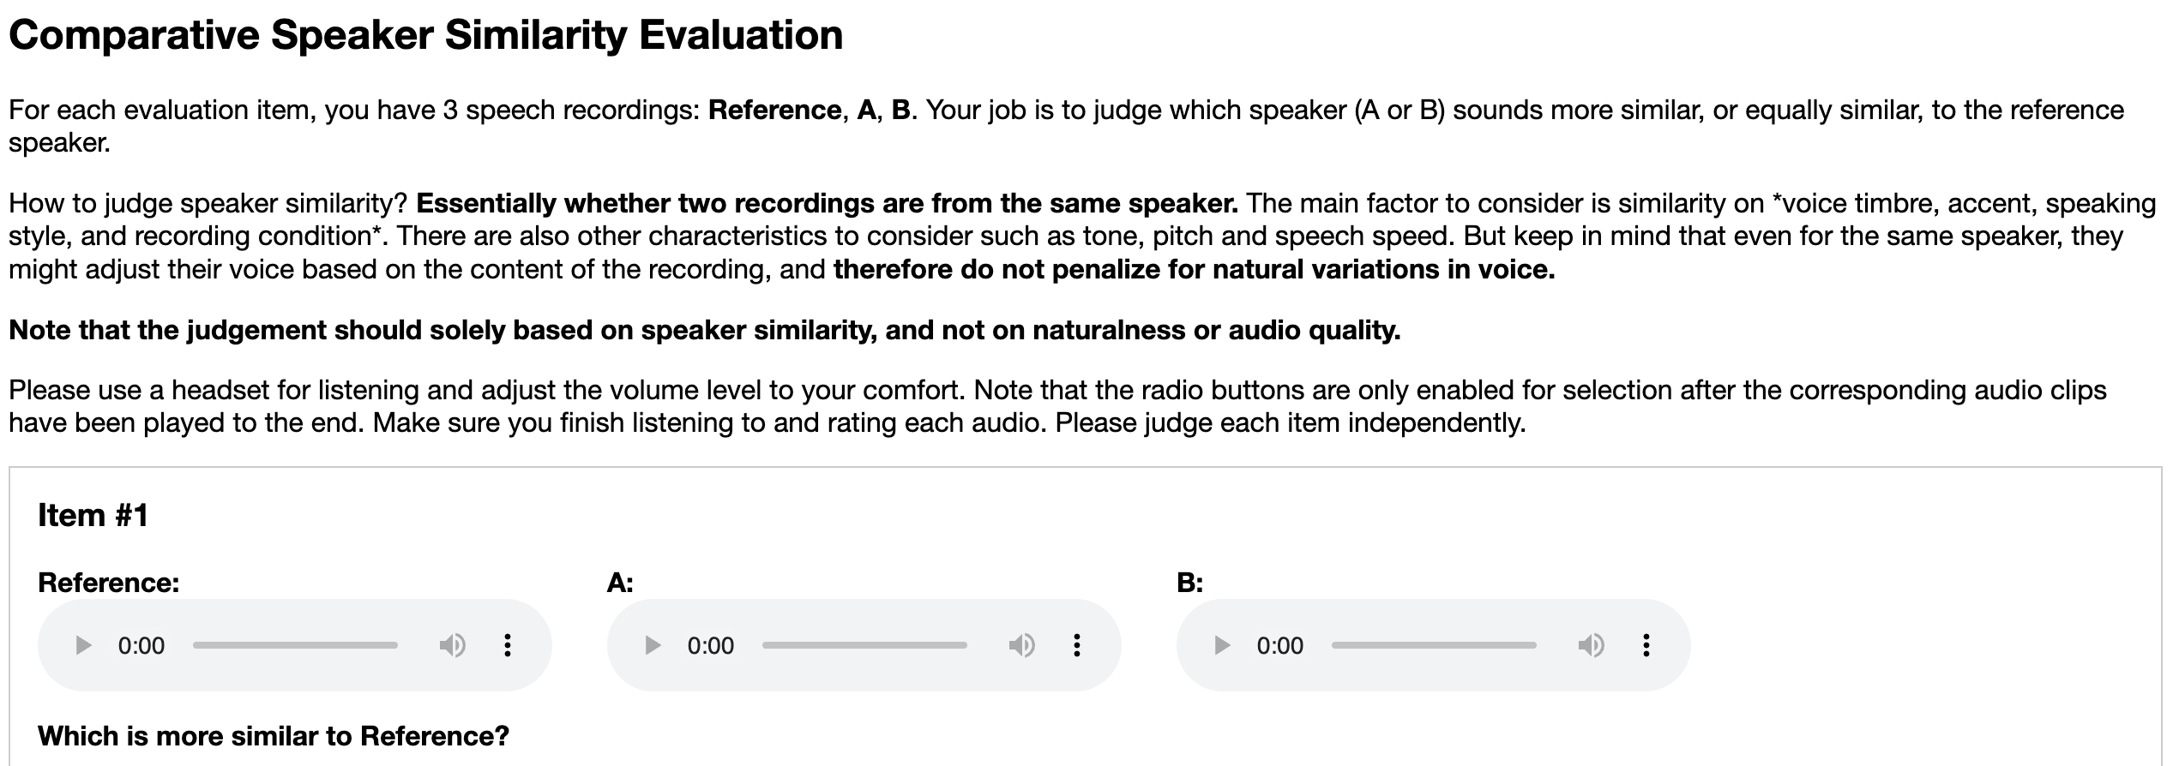The width and height of the screenshot is (2173, 766).
Task: Click the "Reference:" label above the player
Action: pyautogui.click(x=109, y=583)
